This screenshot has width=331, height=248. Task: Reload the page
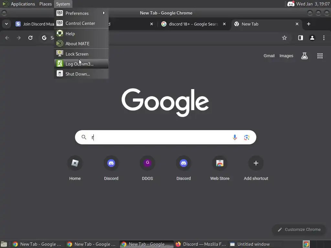(x=30, y=38)
